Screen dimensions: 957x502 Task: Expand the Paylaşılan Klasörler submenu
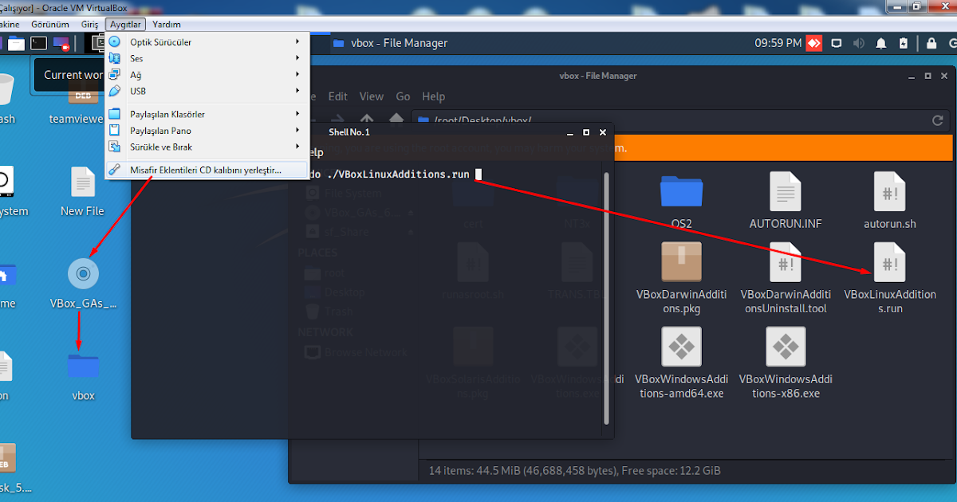click(207, 114)
